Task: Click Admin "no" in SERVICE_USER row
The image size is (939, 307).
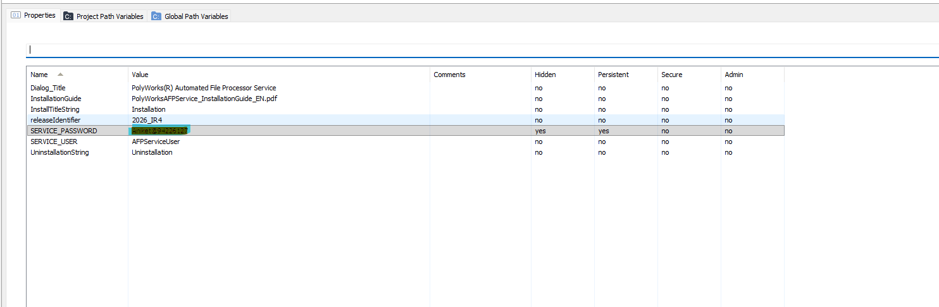Action: tap(728, 141)
